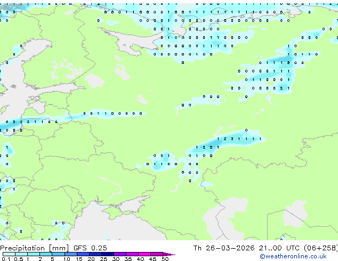Open the weatheronline.co.uk copyright link
Viewport: 338px width, 261px height.
coord(293,256)
